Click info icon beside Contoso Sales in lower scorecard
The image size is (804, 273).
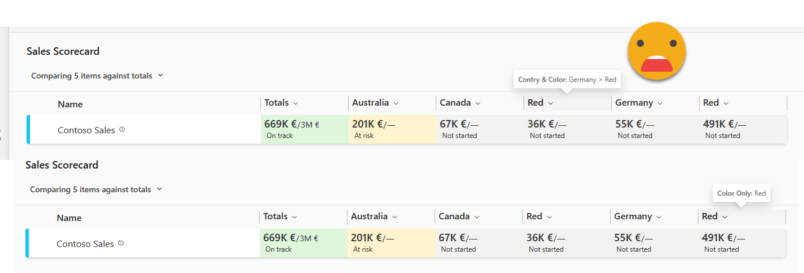(121, 244)
